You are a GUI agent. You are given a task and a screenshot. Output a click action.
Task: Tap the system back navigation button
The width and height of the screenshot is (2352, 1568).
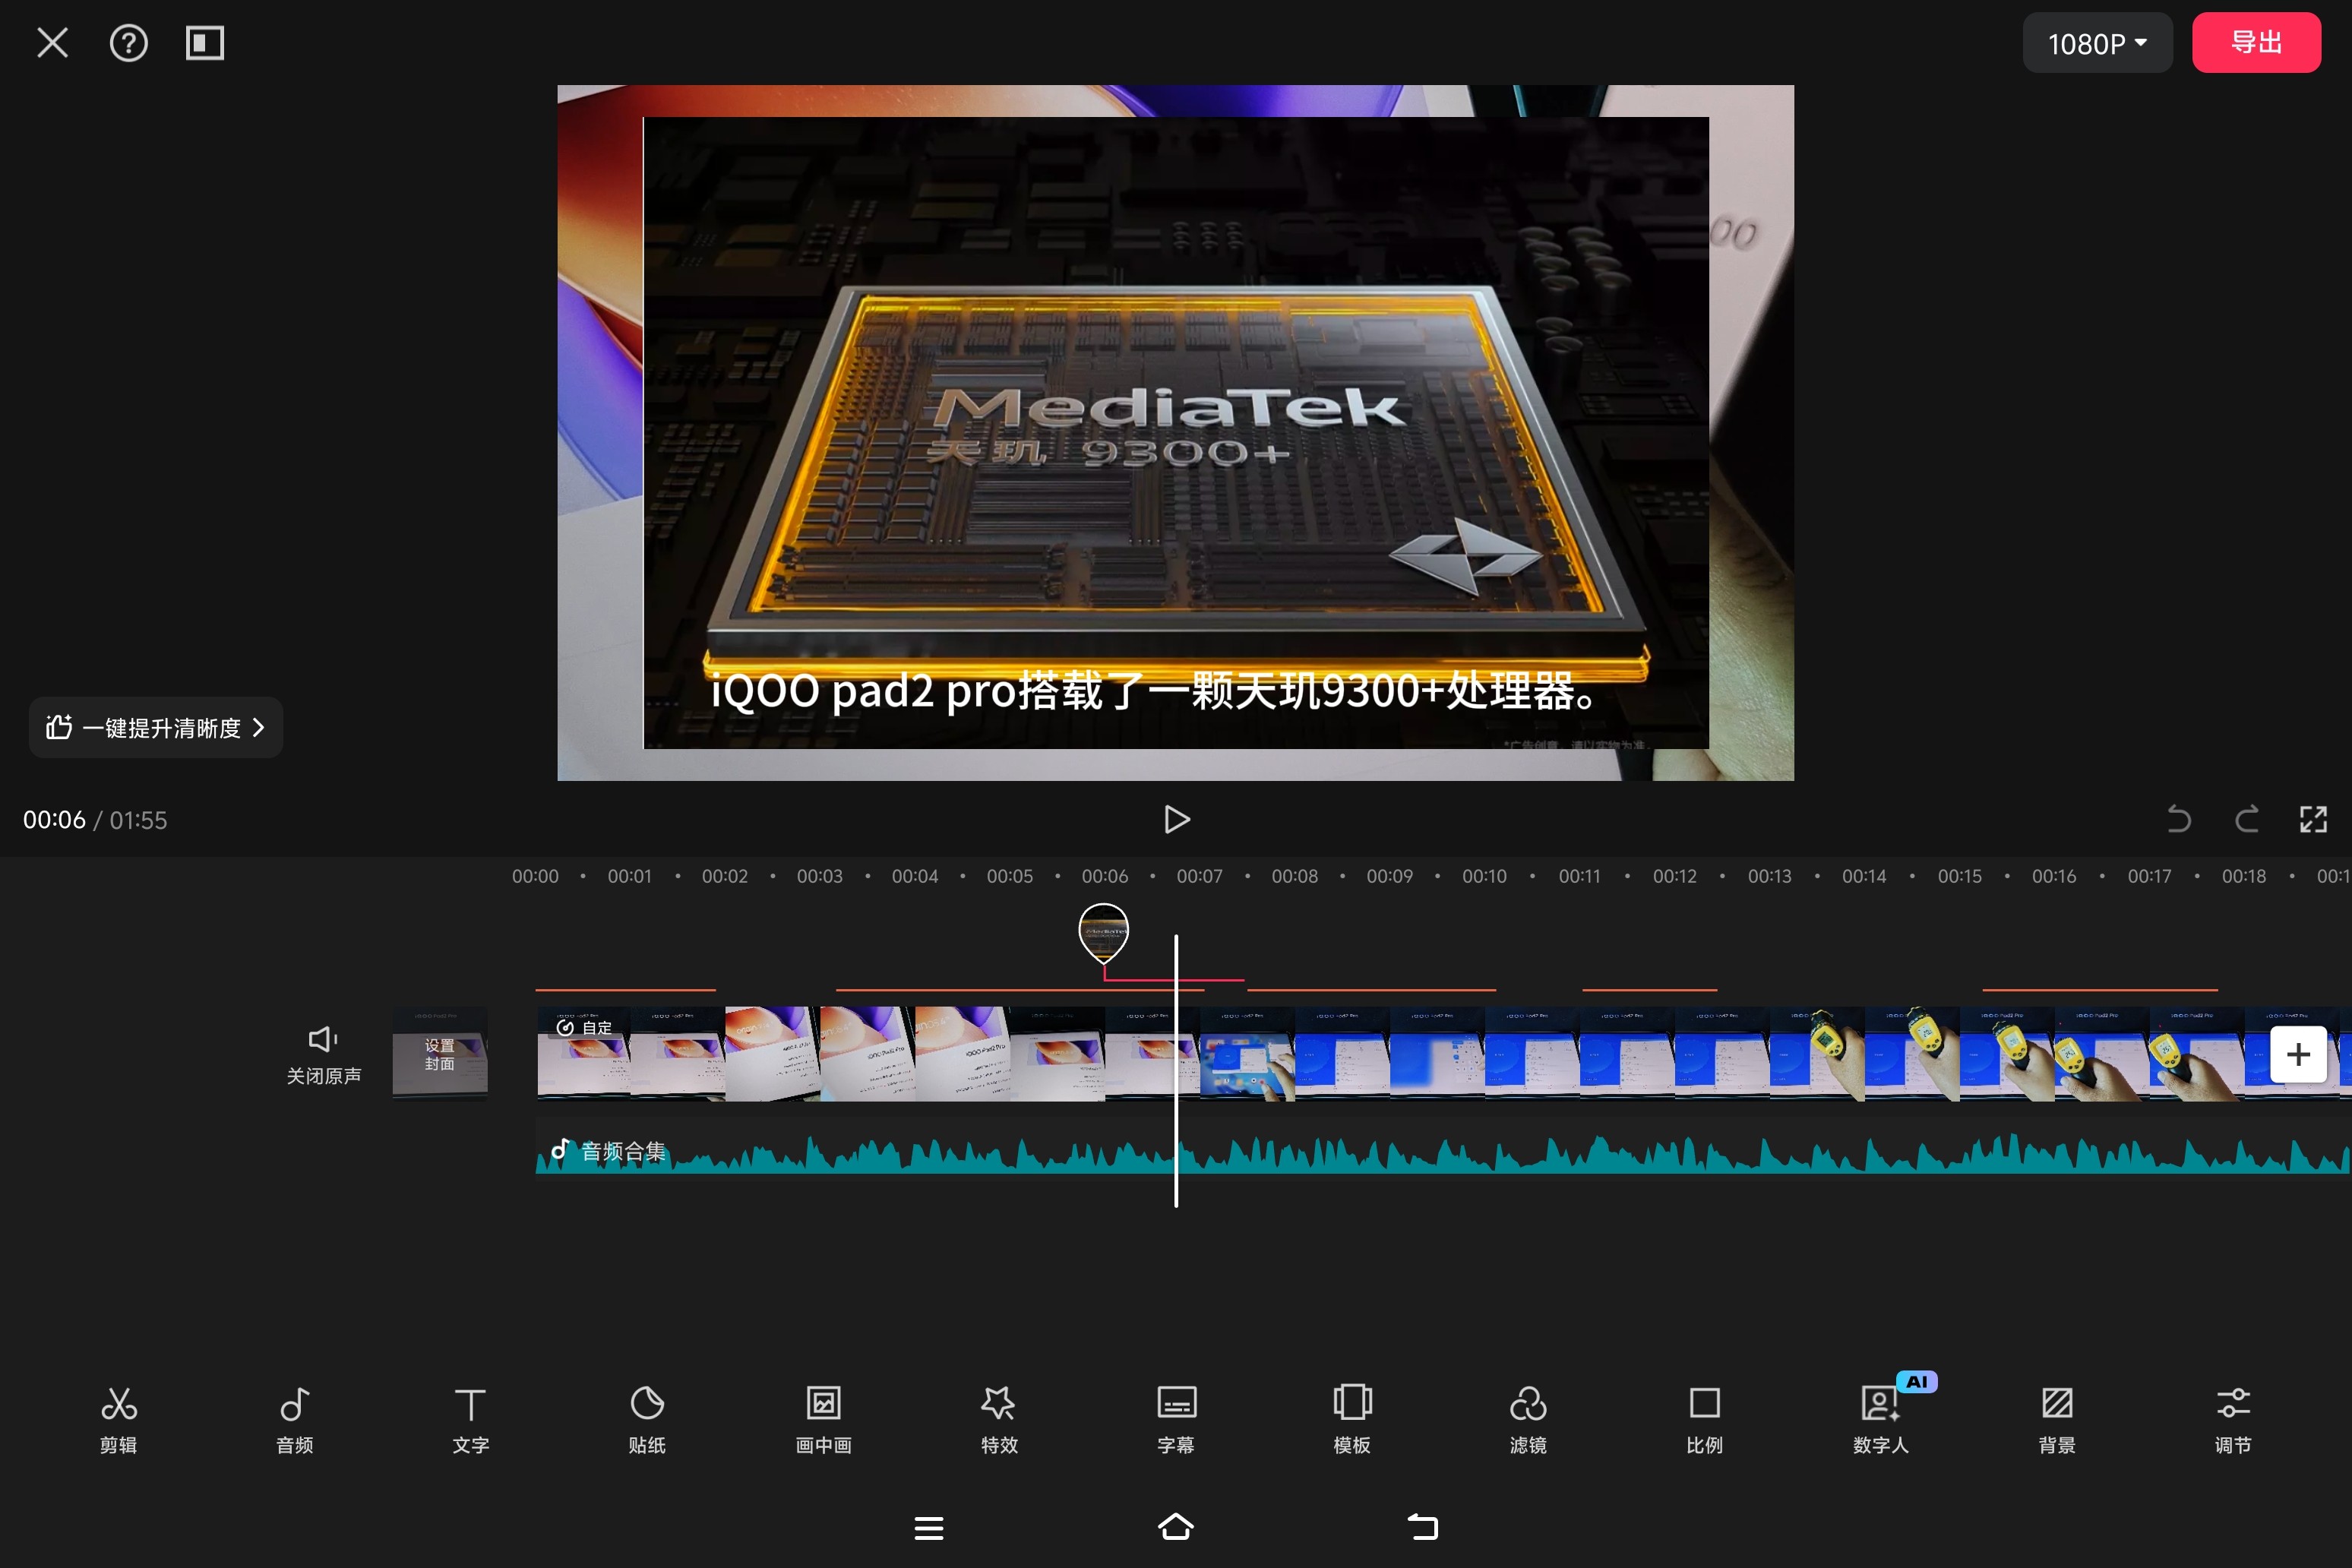(x=1423, y=1527)
